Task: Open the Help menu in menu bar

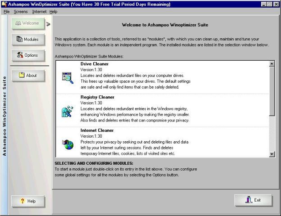Action: point(54,12)
